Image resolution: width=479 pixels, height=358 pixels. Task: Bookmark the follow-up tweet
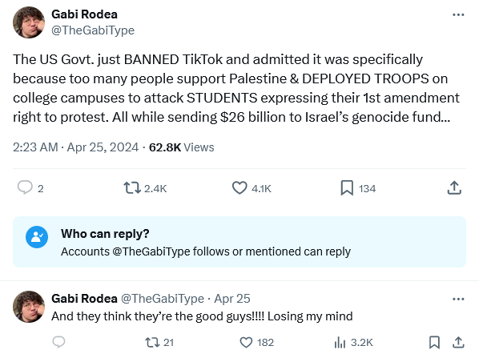[434, 342]
